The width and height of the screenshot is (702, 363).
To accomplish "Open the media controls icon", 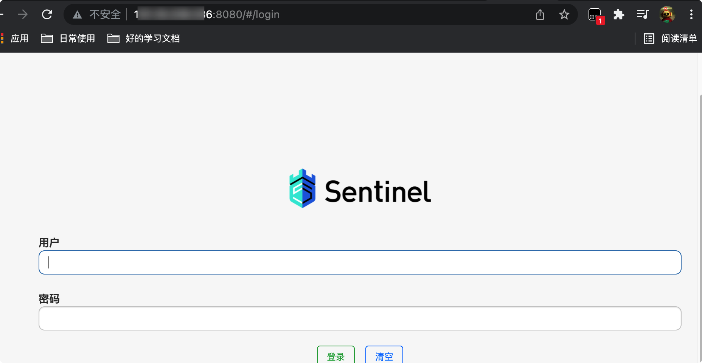I will pyautogui.click(x=643, y=15).
